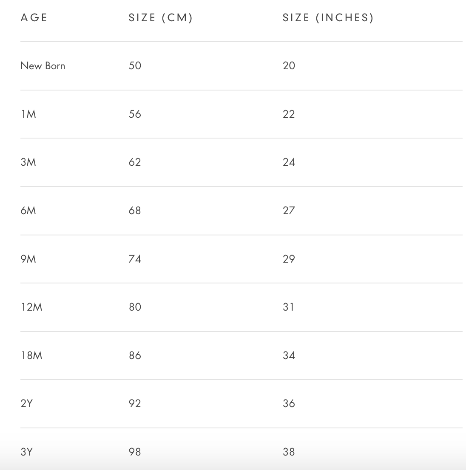Screen dimensions: 466x470
Task: Select the 6M age row label
Action: coord(28,211)
